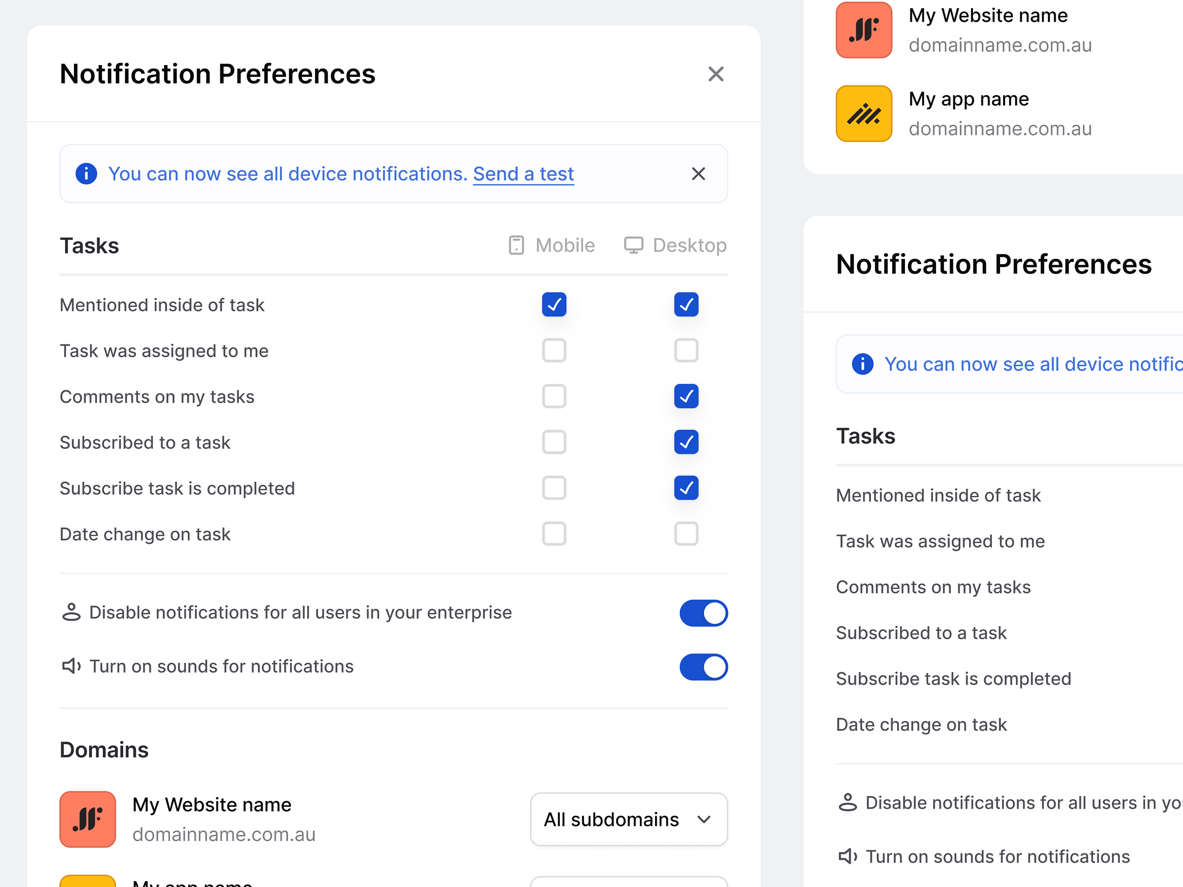Toggle off notifications for all enterprise users
The height and width of the screenshot is (887, 1183).
[703, 613]
